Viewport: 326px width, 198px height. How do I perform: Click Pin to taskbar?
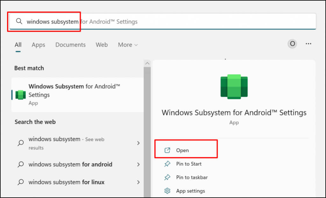[x=192, y=177]
